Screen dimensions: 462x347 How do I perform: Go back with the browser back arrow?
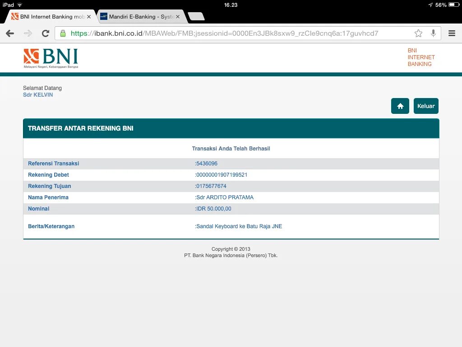point(10,33)
